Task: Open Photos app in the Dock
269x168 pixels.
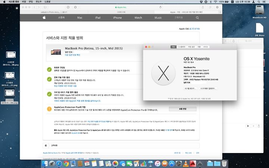Action: pyautogui.click(x=115, y=164)
